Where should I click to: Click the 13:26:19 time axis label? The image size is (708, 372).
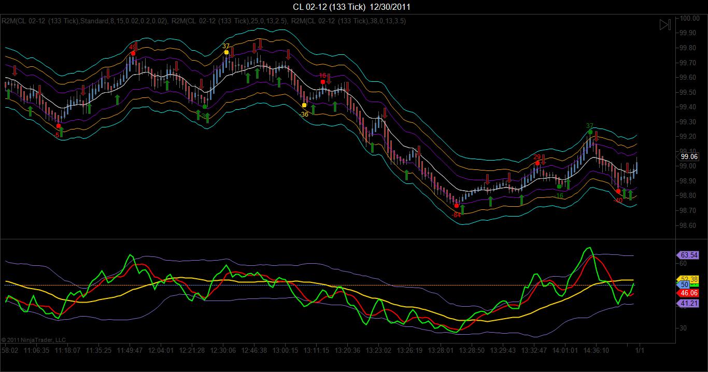click(409, 350)
